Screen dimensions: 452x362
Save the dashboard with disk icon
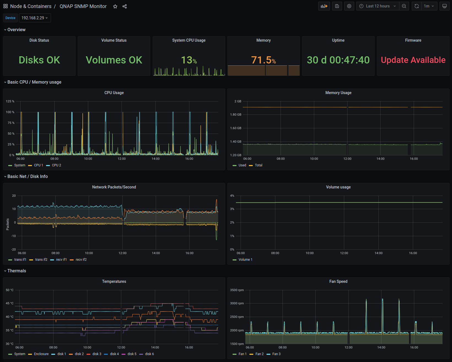337,6
